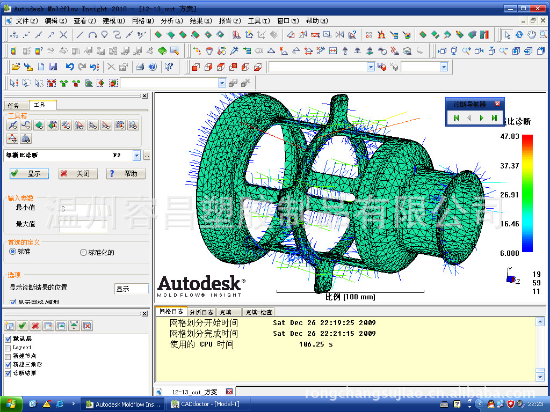Click the Pan hand tool icon
This screenshot has width=550, height=412.
tap(532, 35)
